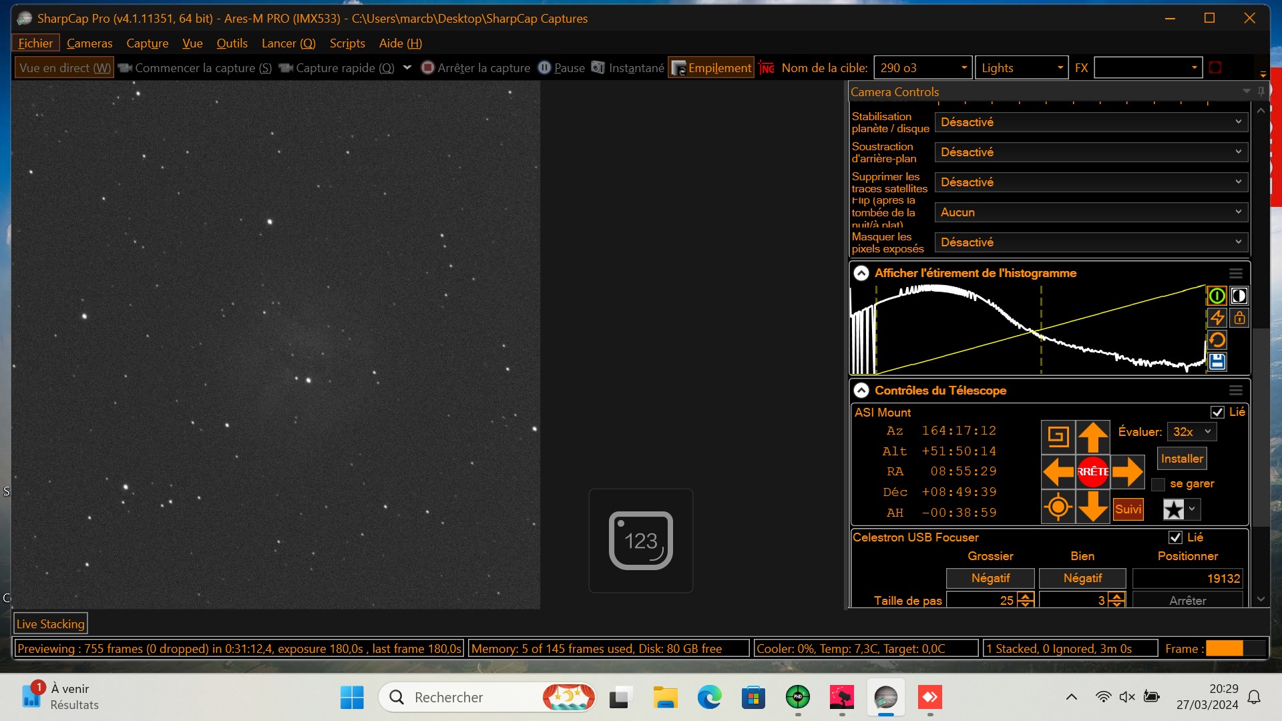Open the Évaluer rate dropdown showing 32x
Viewport: 1282px width, 721px height.
1192,432
